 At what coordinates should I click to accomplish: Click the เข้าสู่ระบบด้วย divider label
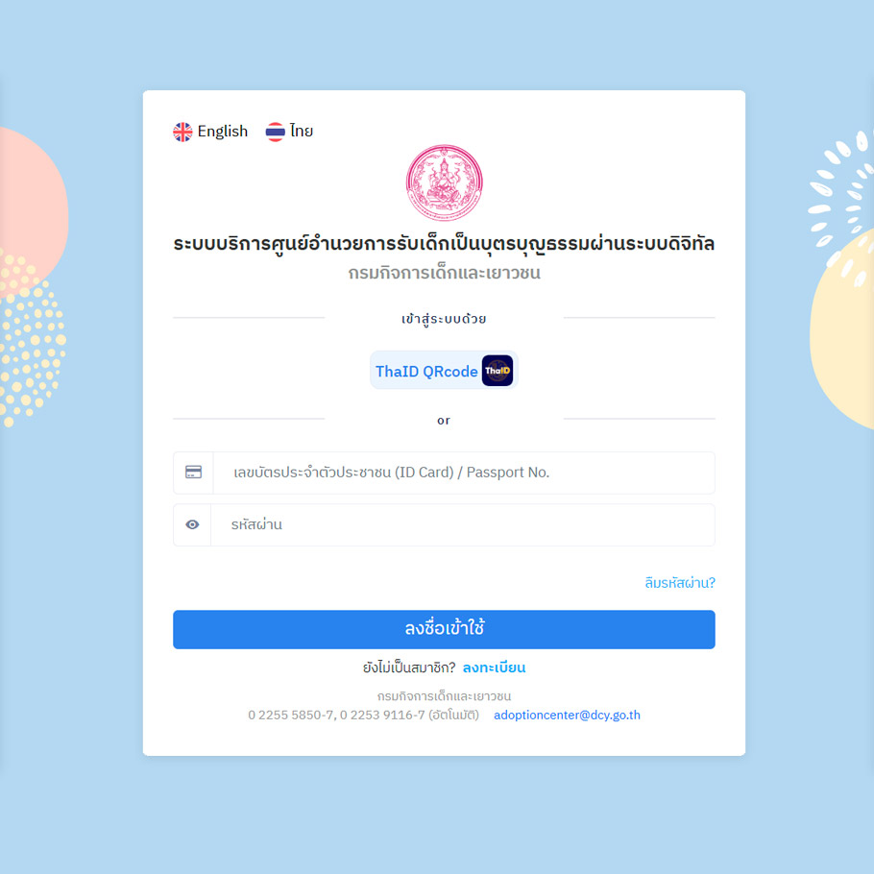(x=444, y=319)
